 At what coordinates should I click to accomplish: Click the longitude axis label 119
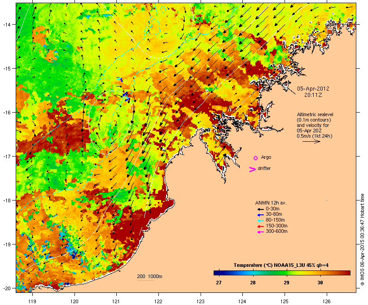[32, 301]
